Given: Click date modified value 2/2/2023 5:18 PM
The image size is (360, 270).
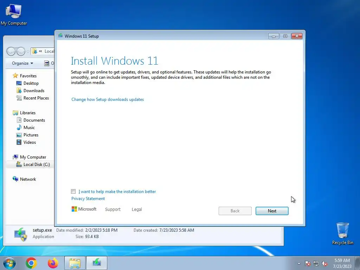Looking at the screenshot, I should (101, 230).
